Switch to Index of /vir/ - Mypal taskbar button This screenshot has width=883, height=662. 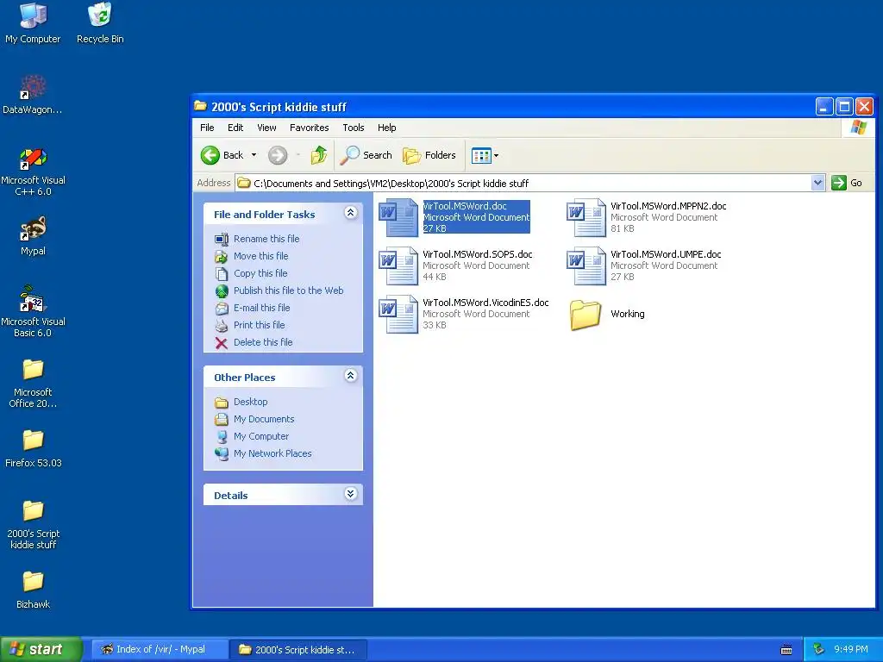click(160, 650)
